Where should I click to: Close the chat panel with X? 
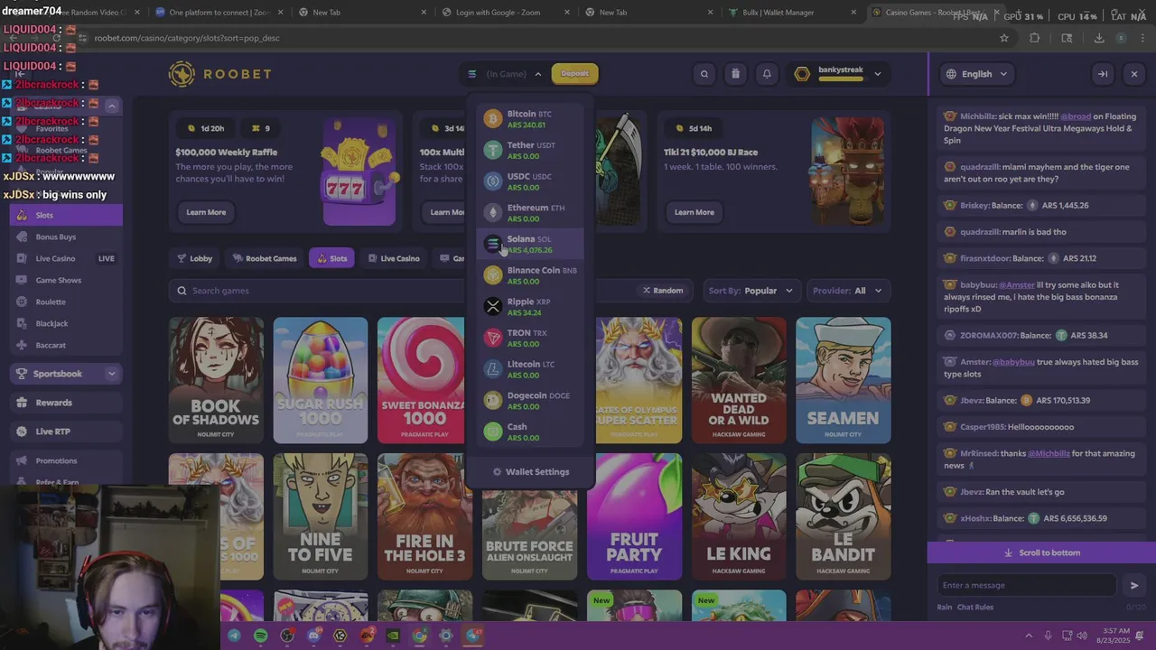[x=1134, y=74]
